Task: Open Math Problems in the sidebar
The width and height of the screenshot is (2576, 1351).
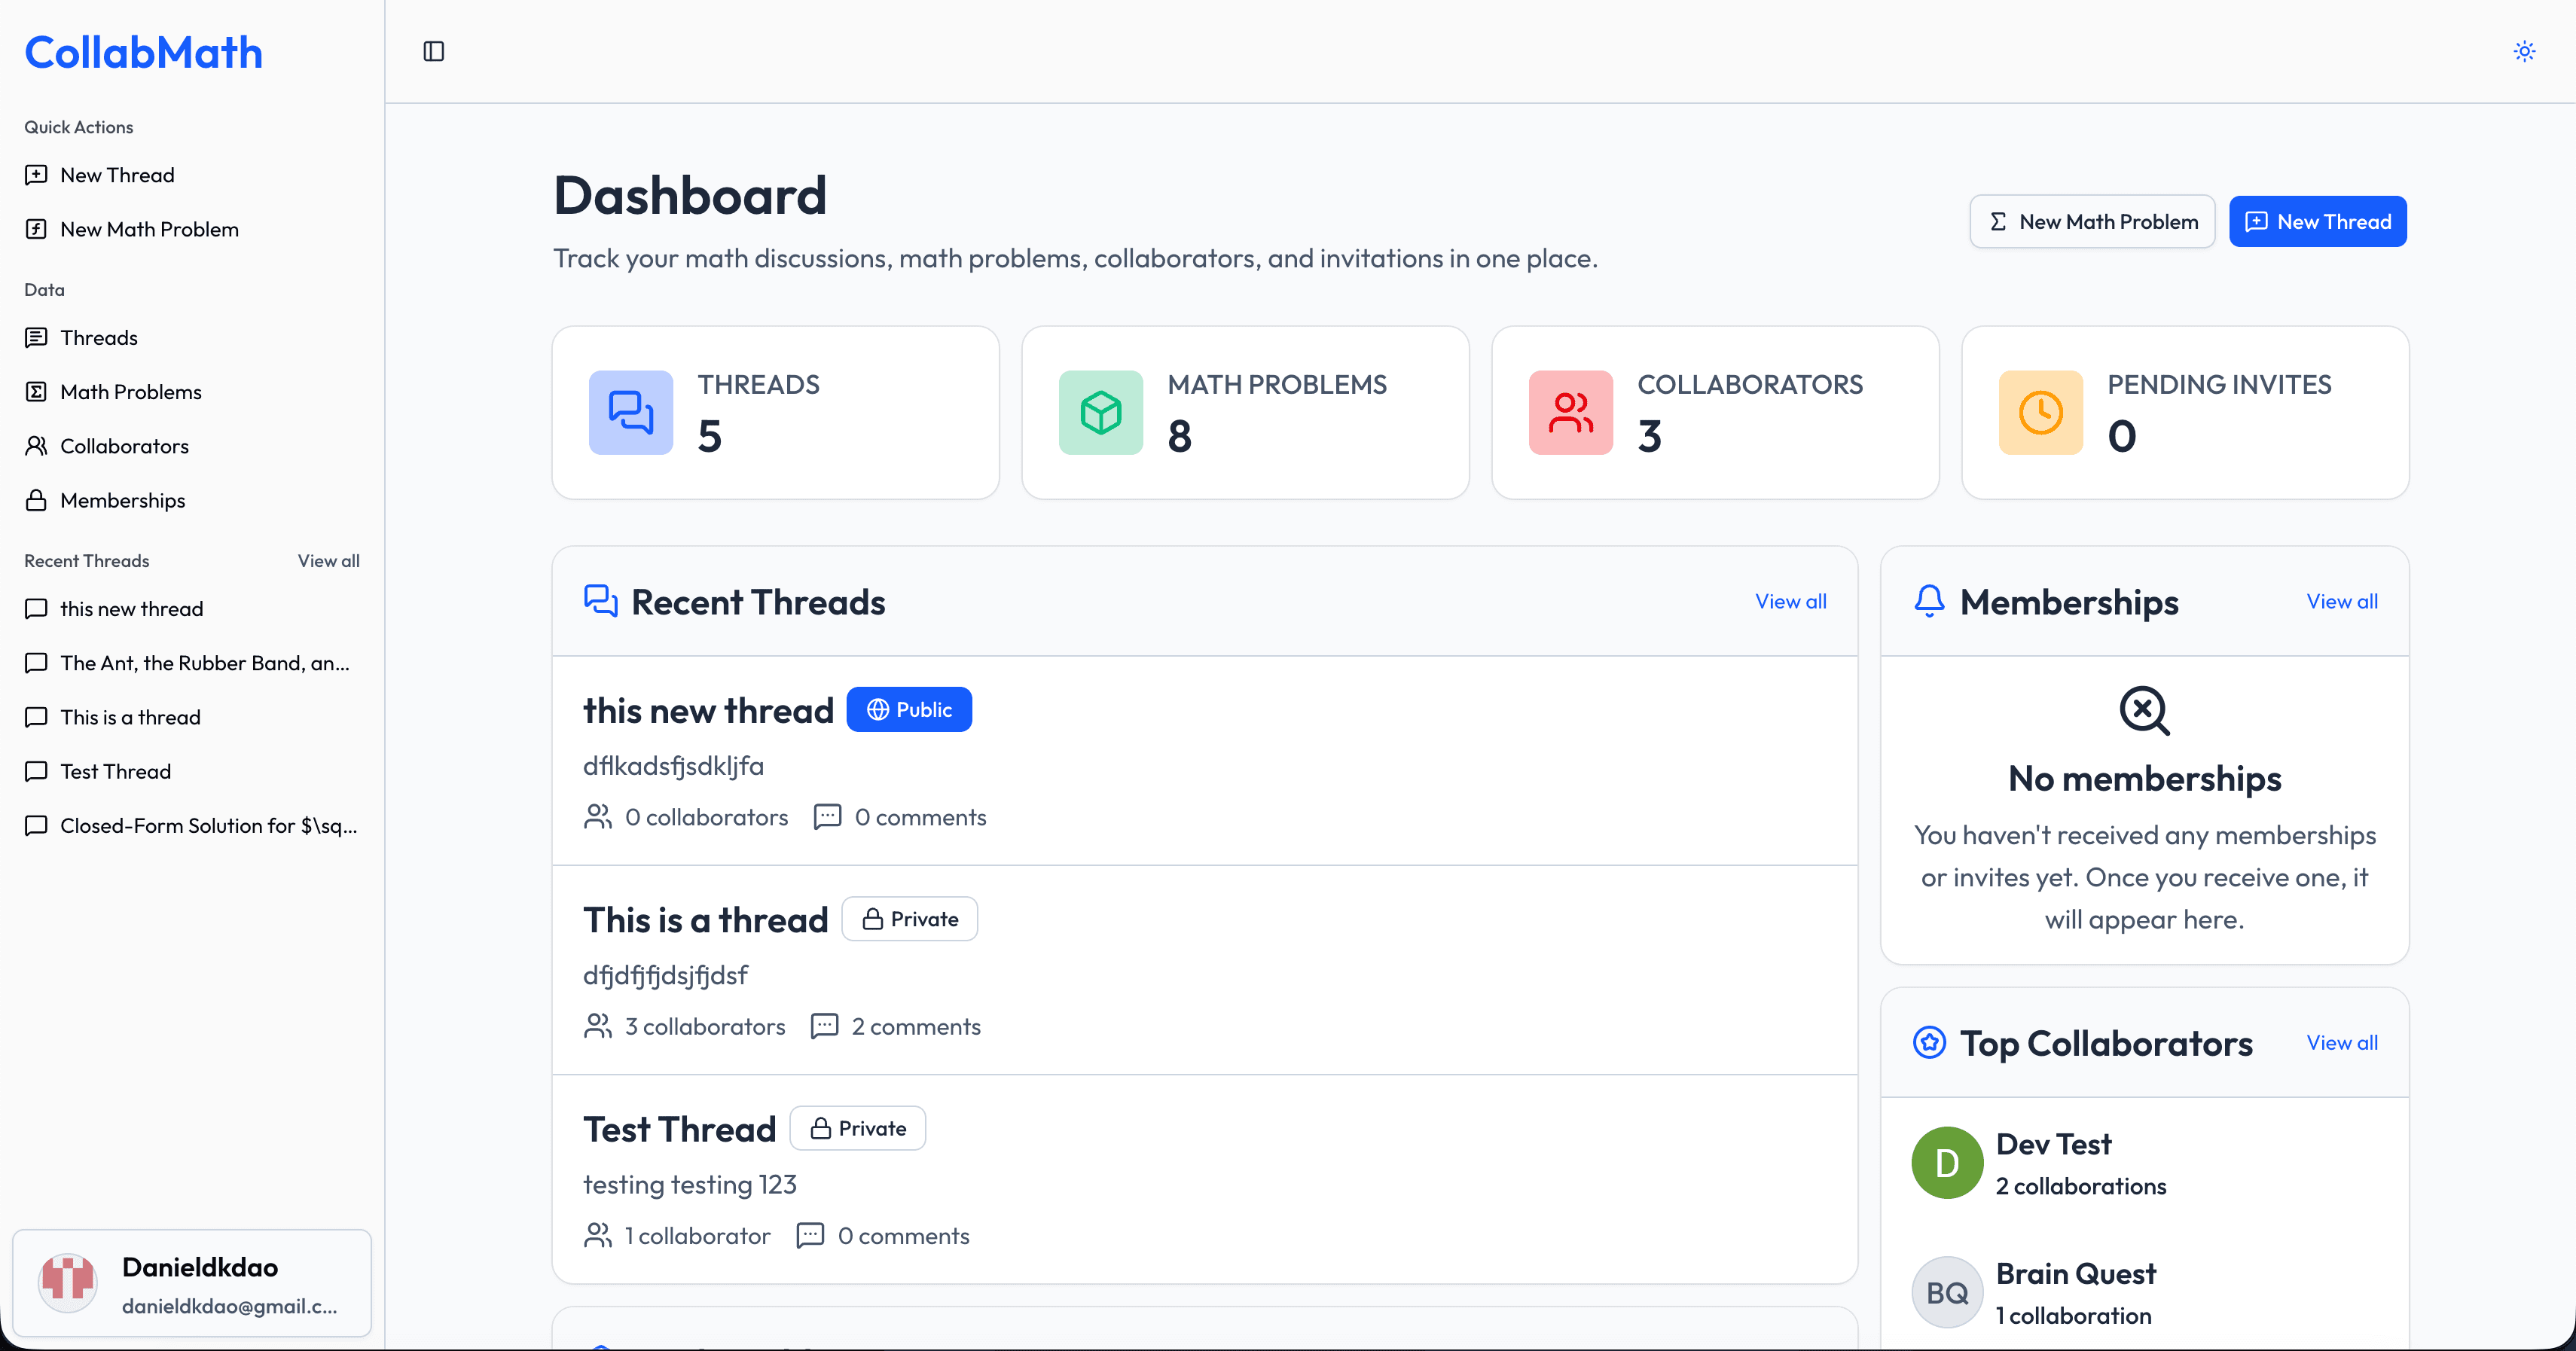Action: click(x=192, y=392)
